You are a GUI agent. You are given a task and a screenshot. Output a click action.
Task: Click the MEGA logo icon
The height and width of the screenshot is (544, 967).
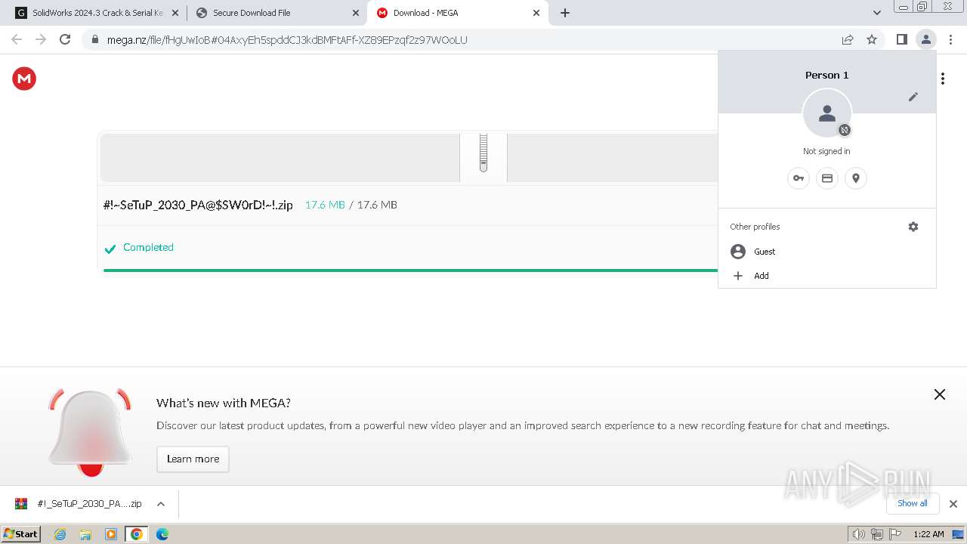point(24,79)
